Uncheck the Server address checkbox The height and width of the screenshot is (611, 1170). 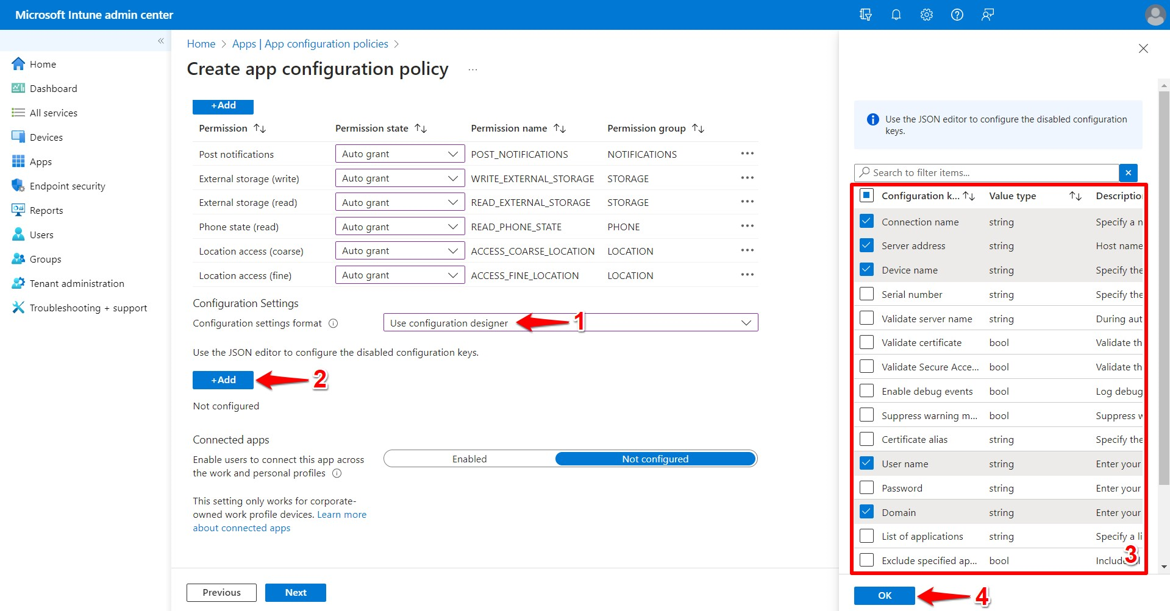coord(866,245)
